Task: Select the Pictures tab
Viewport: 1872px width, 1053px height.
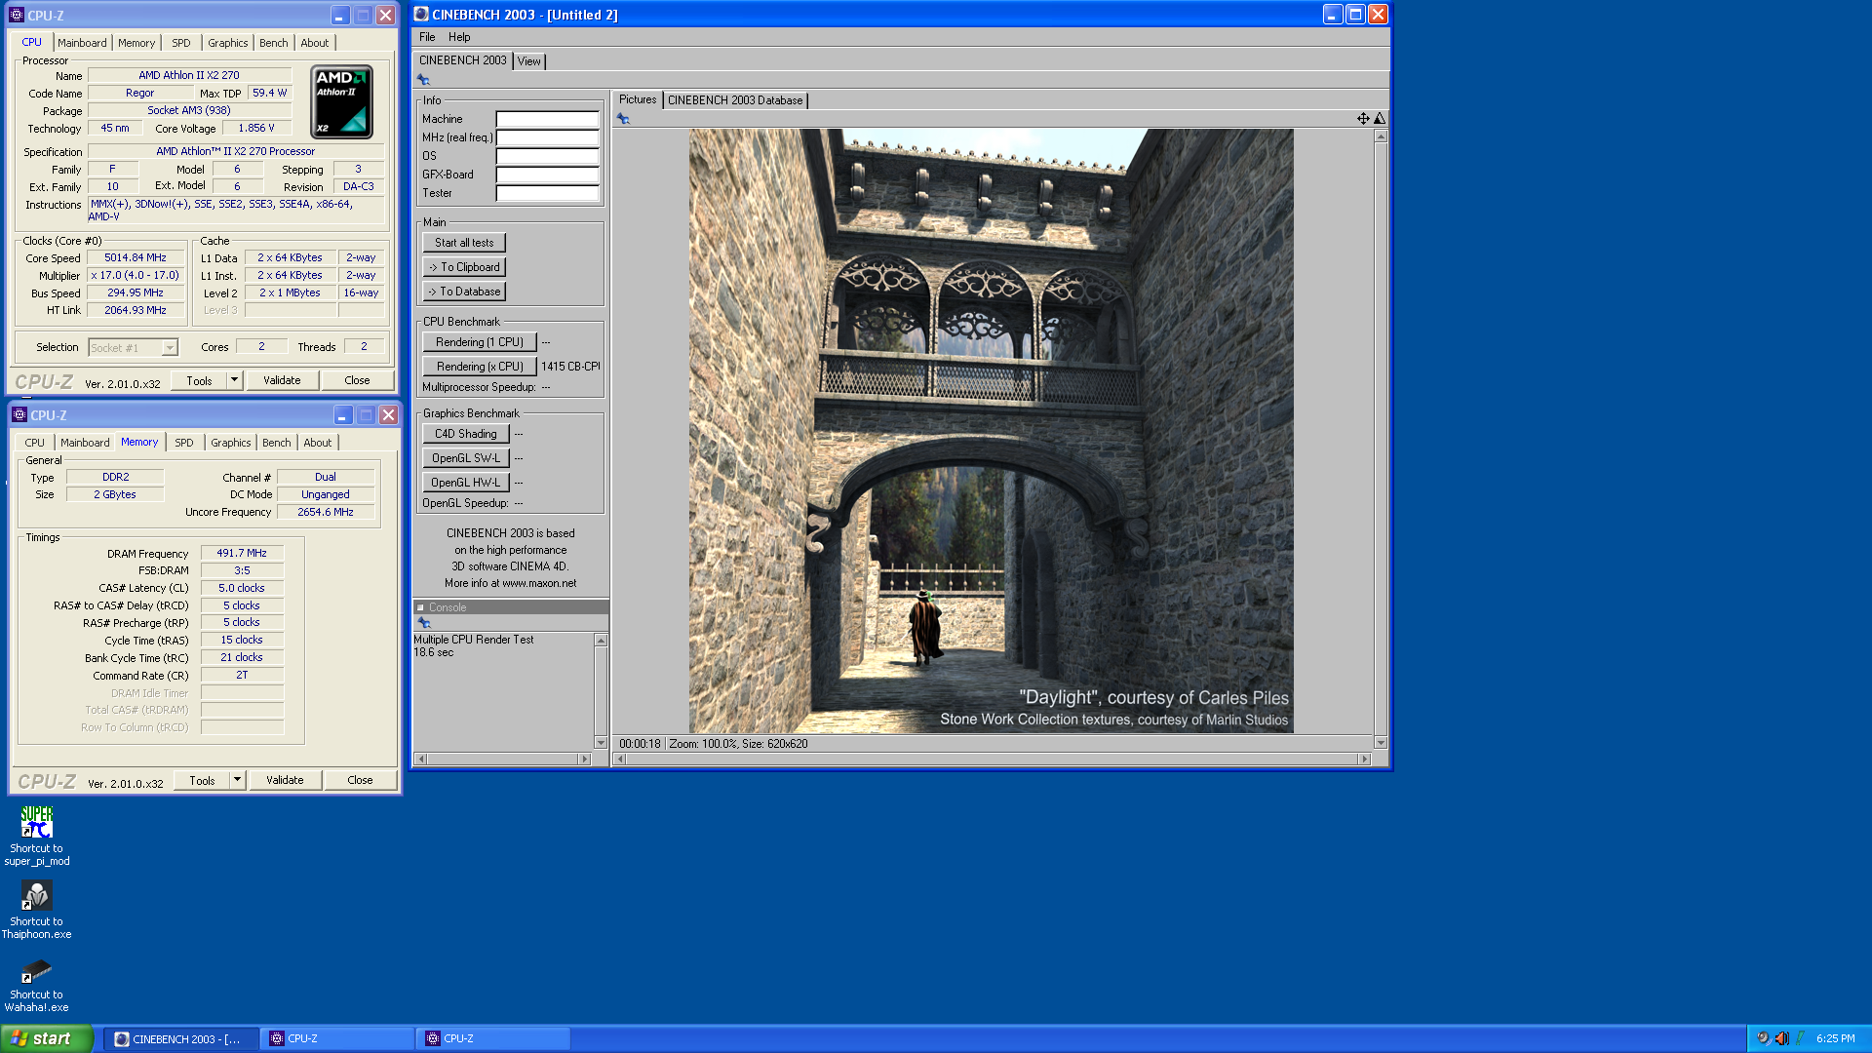Action: point(638,99)
